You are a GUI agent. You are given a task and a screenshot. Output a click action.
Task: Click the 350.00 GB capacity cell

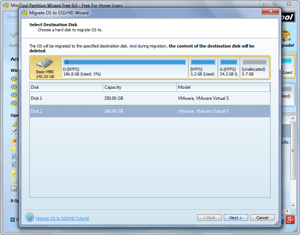[x=114, y=98]
